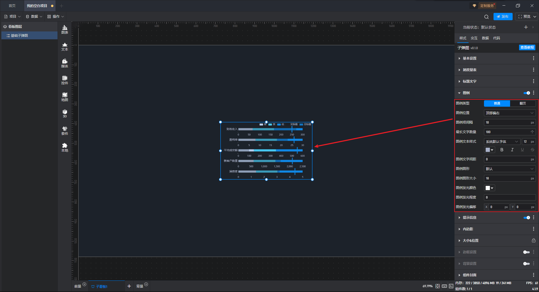The height and width of the screenshot is (292, 539).
Task: Open legend text color picker
Action: coord(489,150)
